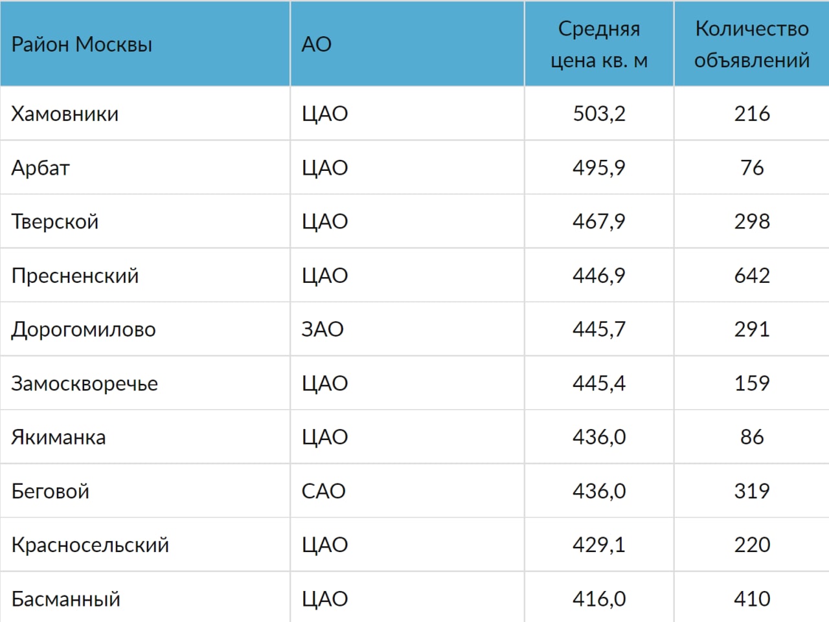Image resolution: width=829 pixels, height=622 pixels.
Task: Select the Якиманка district cell
Action: click(58, 438)
